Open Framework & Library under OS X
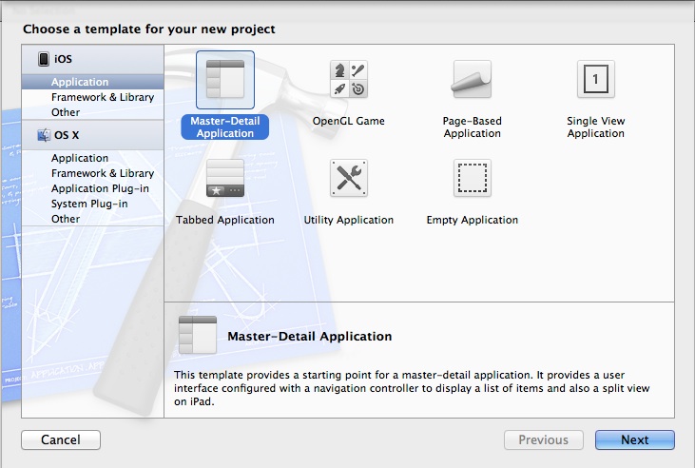The image size is (695, 468). [x=102, y=173]
